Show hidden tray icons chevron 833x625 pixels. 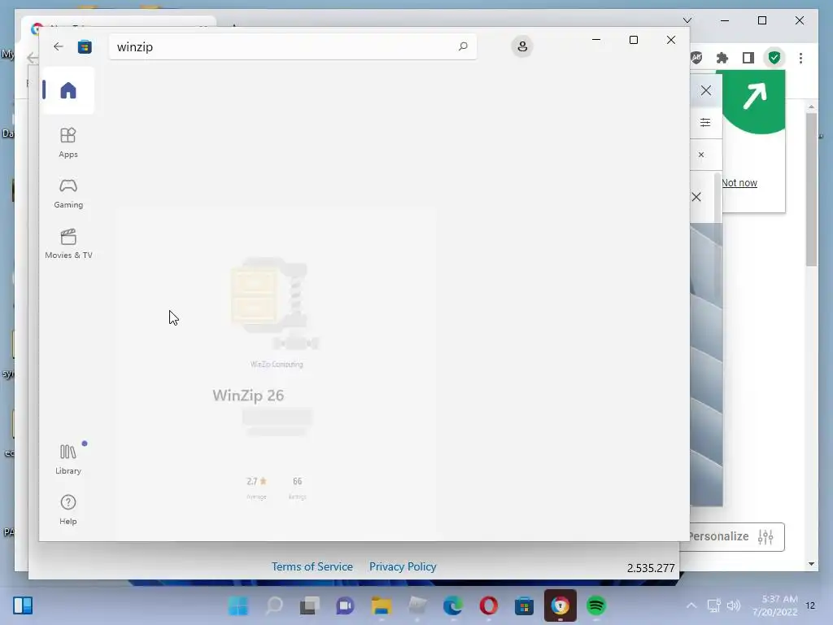(x=691, y=605)
